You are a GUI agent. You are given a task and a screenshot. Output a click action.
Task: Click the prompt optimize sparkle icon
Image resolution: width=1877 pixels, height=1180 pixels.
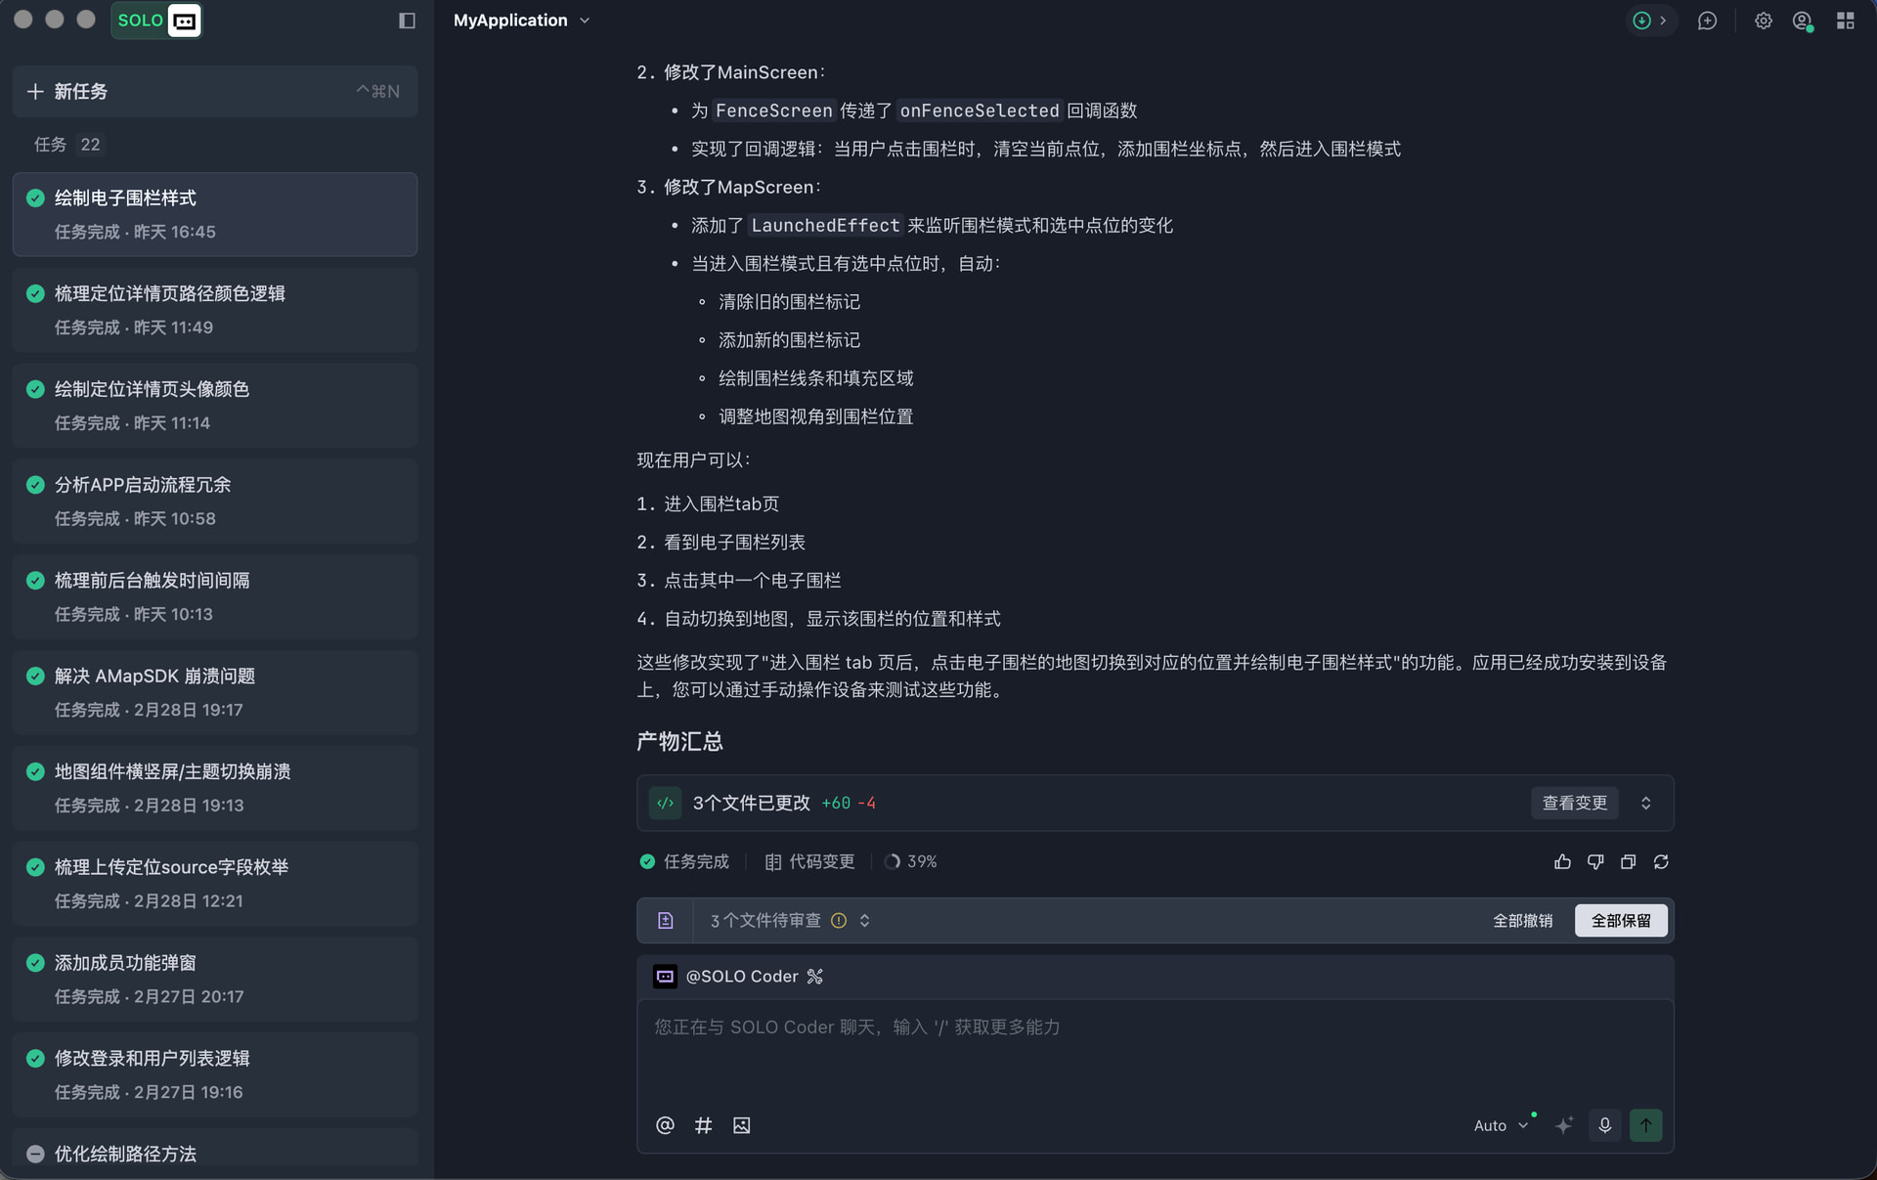pyautogui.click(x=1564, y=1125)
